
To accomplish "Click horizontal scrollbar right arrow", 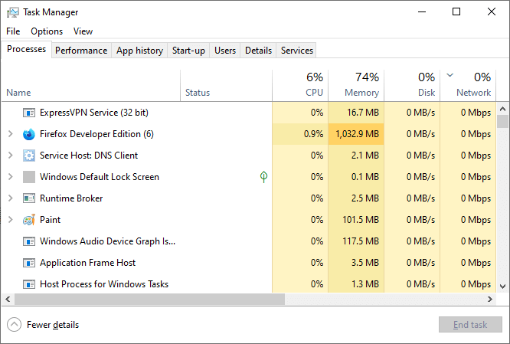I will [490, 299].
